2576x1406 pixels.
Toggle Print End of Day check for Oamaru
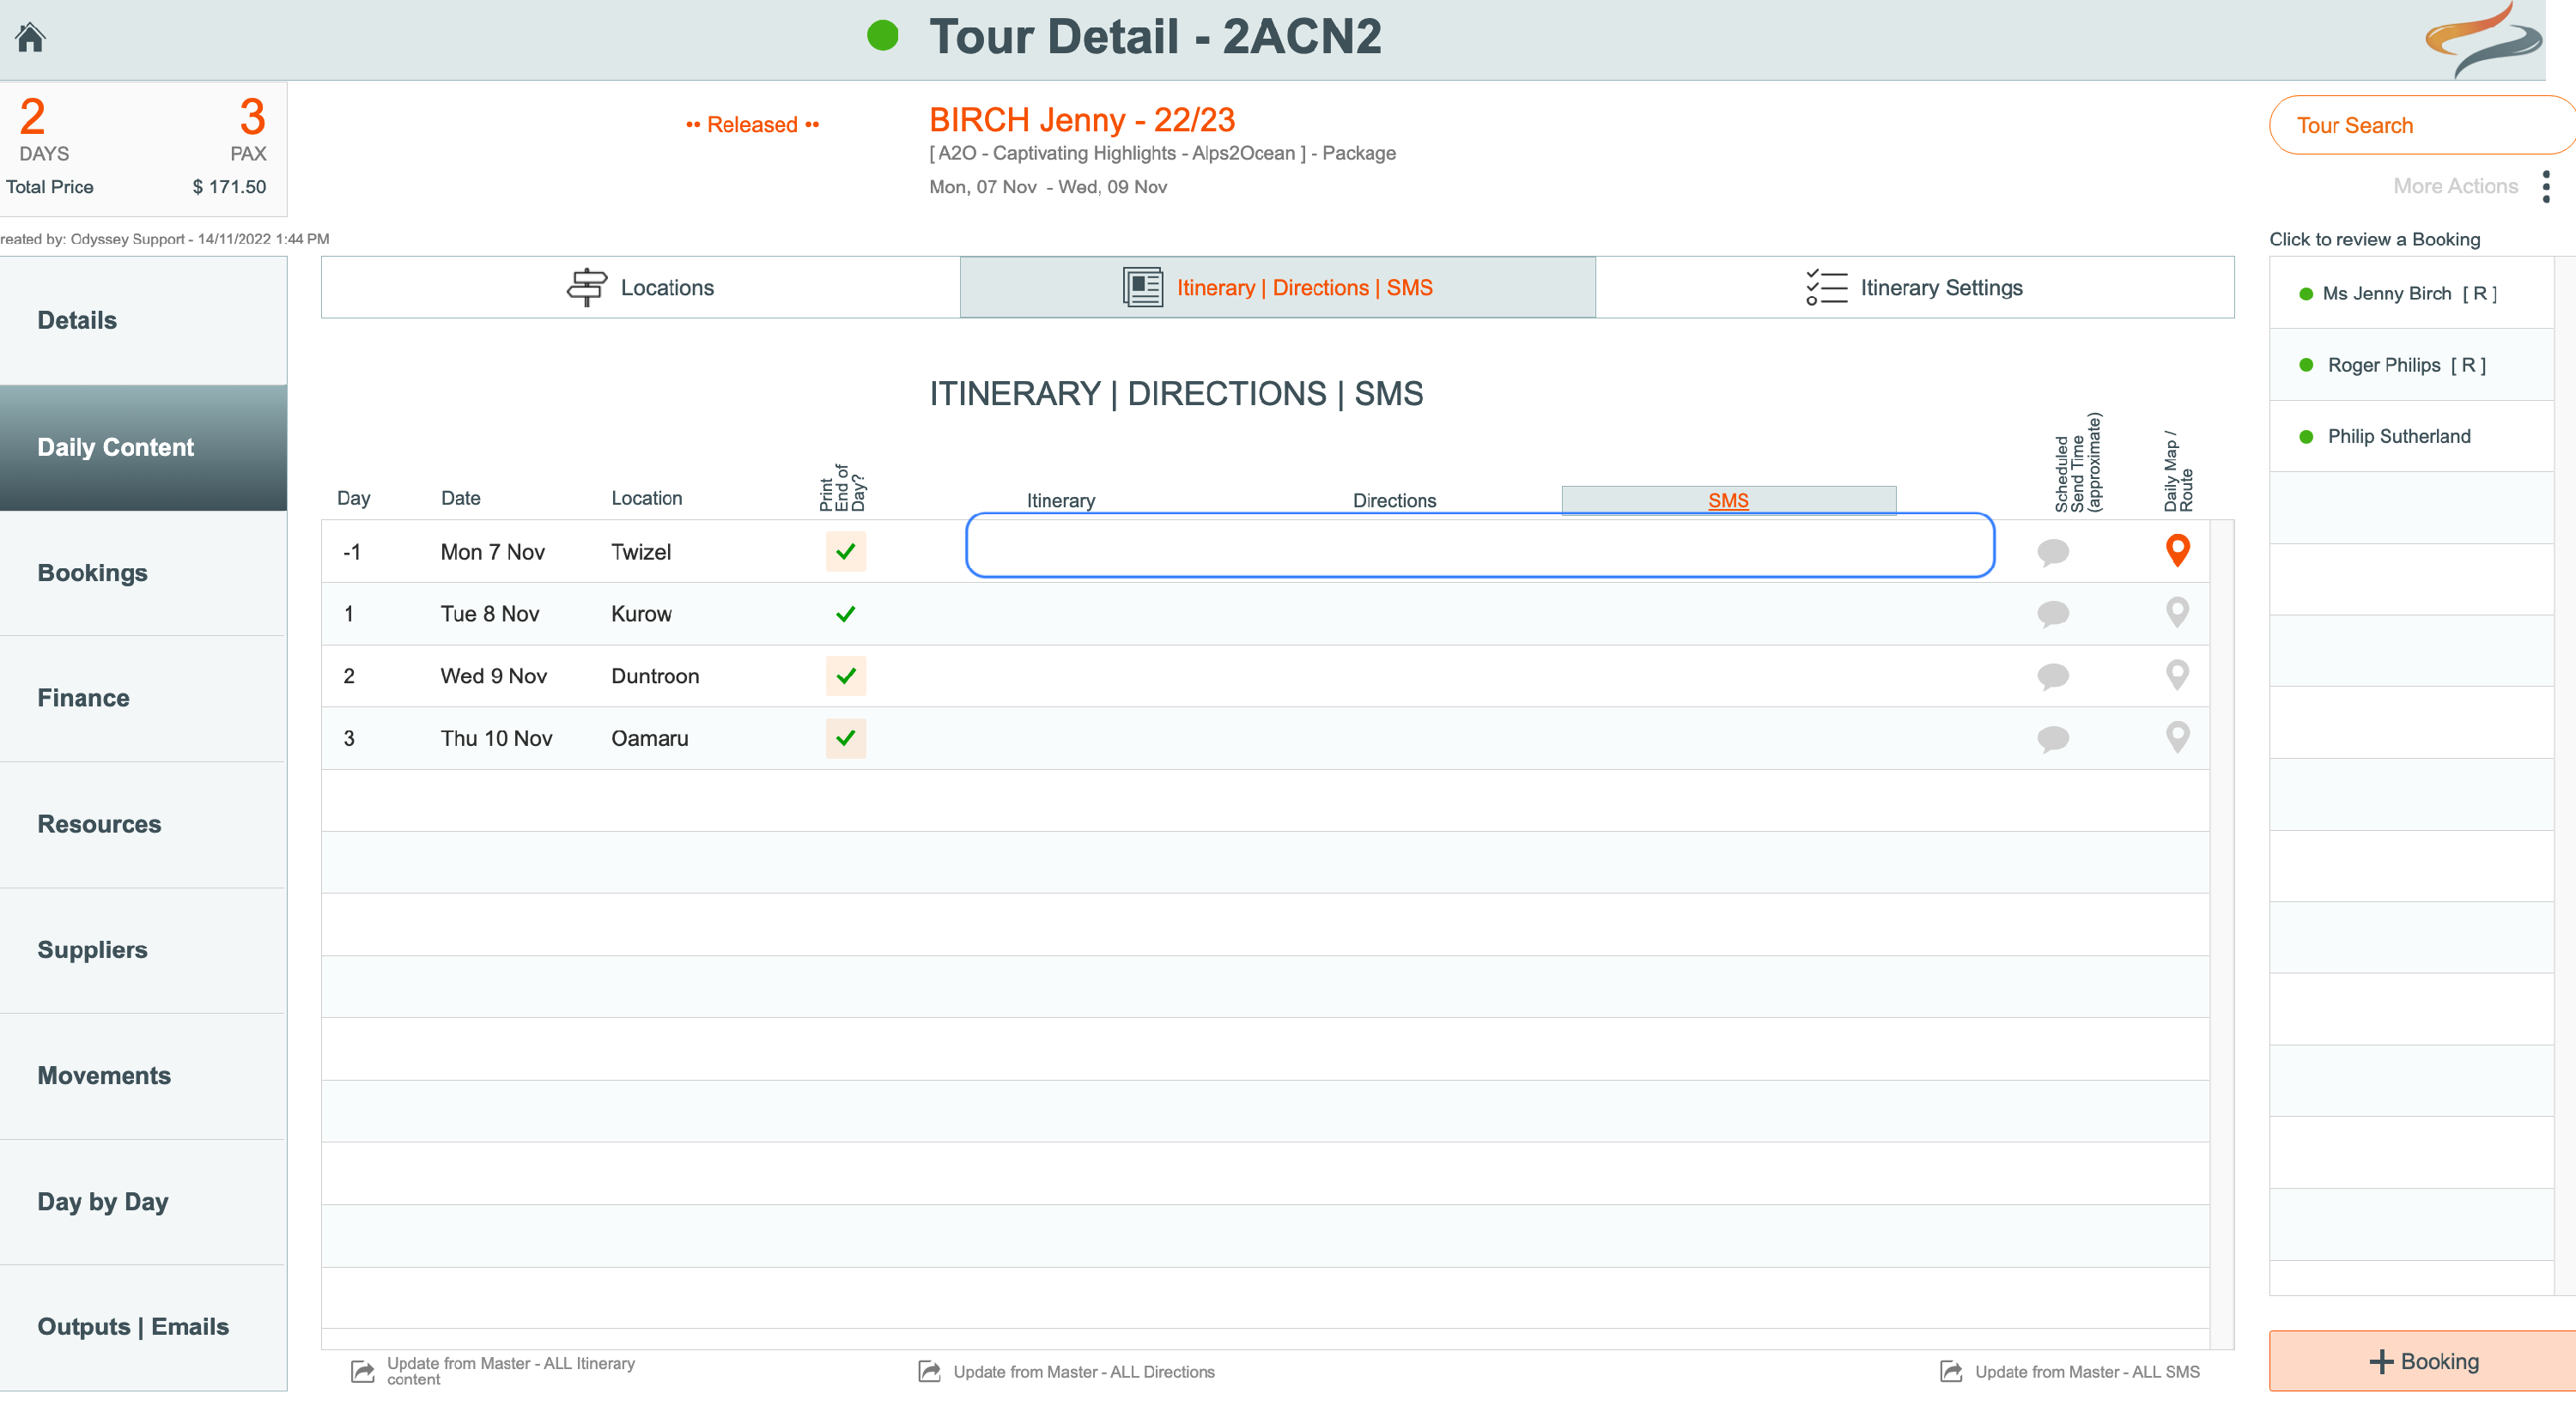click(x=845, y=738)
